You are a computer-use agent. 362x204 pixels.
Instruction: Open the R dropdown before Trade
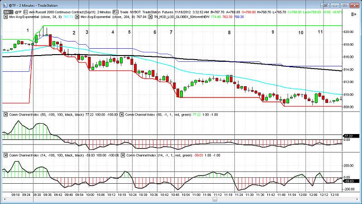tap(115, 12)
